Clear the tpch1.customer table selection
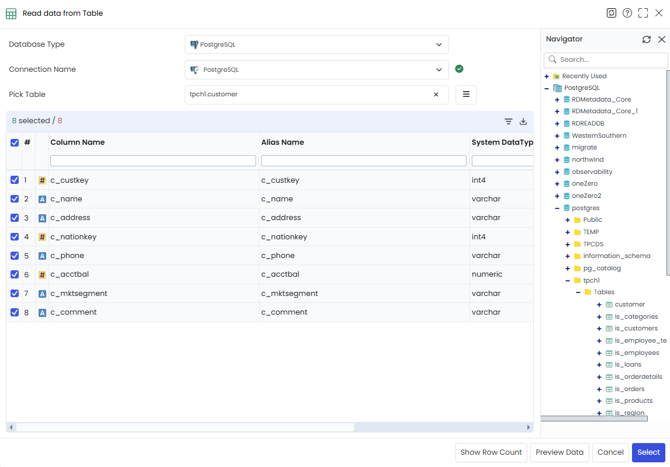Image resolution: width=670 pixels, height=467 pixels. click(436, 94)
